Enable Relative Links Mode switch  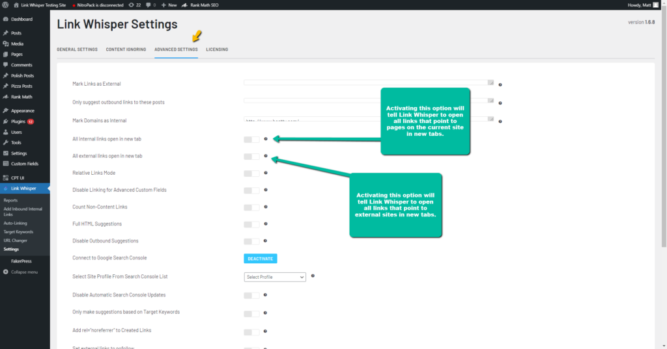(x=251, y=174)
